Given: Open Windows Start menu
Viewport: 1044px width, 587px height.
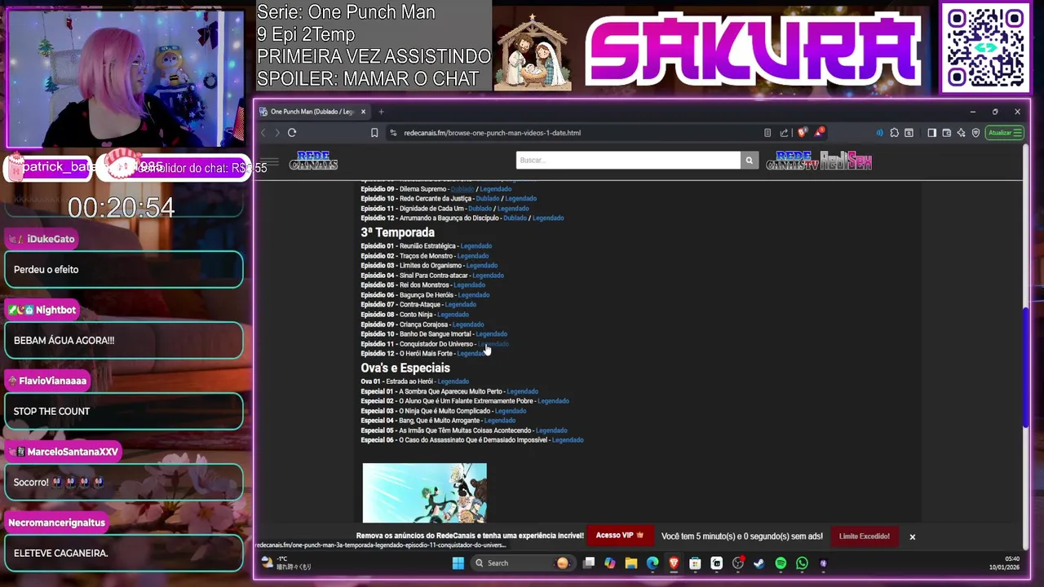Looking at the screenshot, I should tap(458, 563).
